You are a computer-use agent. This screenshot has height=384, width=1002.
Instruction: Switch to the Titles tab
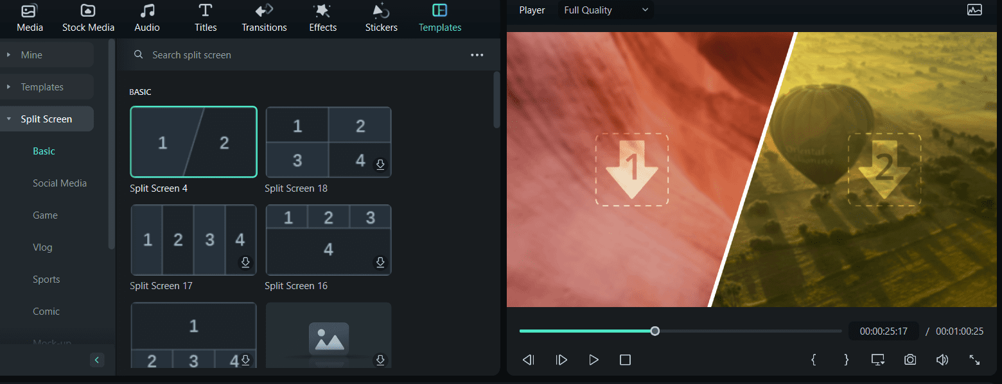tap(205, 17)
